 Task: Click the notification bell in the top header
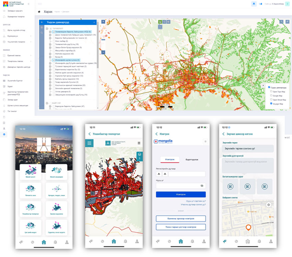point(254,4)
